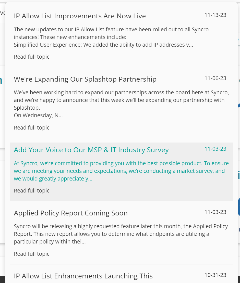Click Read full topic under MSP & IT Industry Survey

[x=32, y=191]
